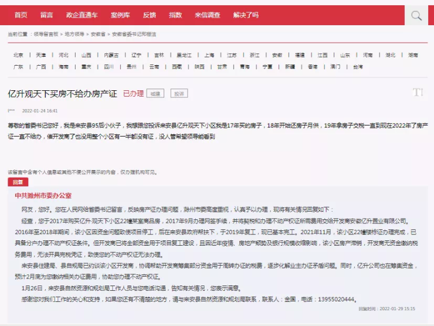Open the 安徽省委书记 breadcrumb link
The image size is (434, 326).
[134, 34]
